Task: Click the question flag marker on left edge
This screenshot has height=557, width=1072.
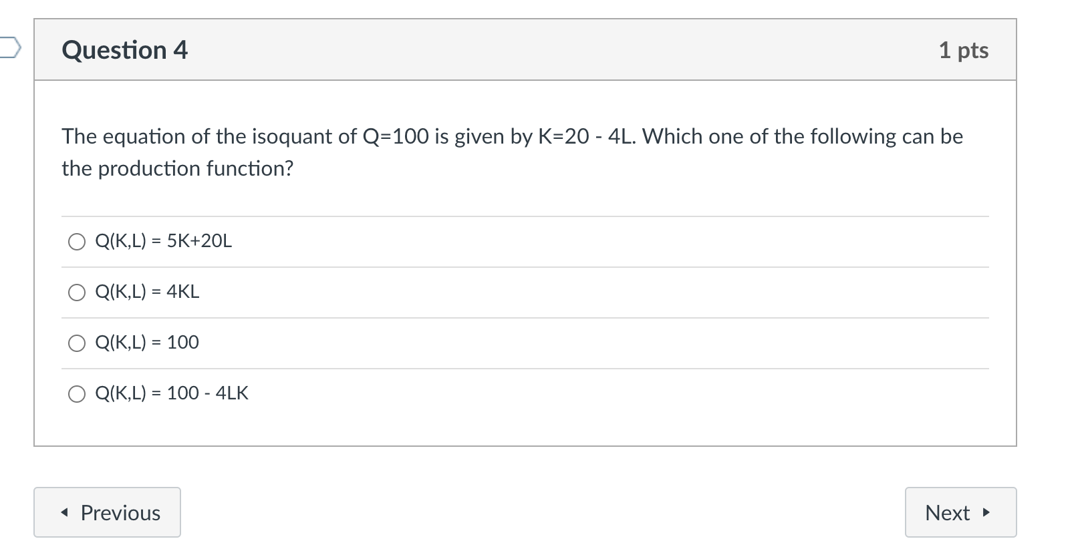Action: [x=9, y=48]
